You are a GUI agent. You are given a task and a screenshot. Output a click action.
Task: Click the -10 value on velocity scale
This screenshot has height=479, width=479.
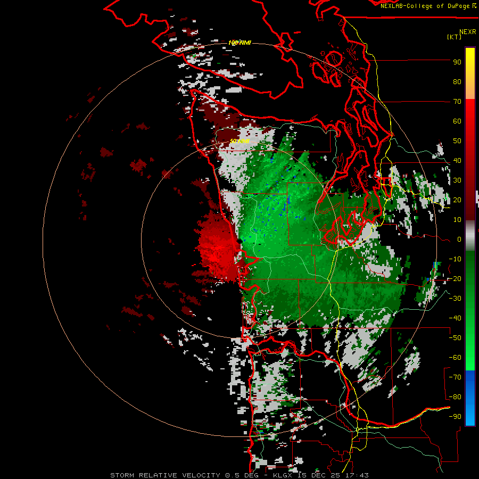[455, 259]
